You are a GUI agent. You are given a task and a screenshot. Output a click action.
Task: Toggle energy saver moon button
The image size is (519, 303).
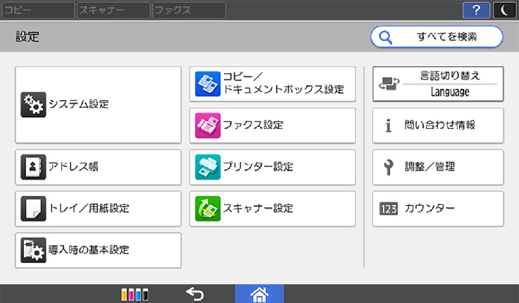click(x=504, y=10)
